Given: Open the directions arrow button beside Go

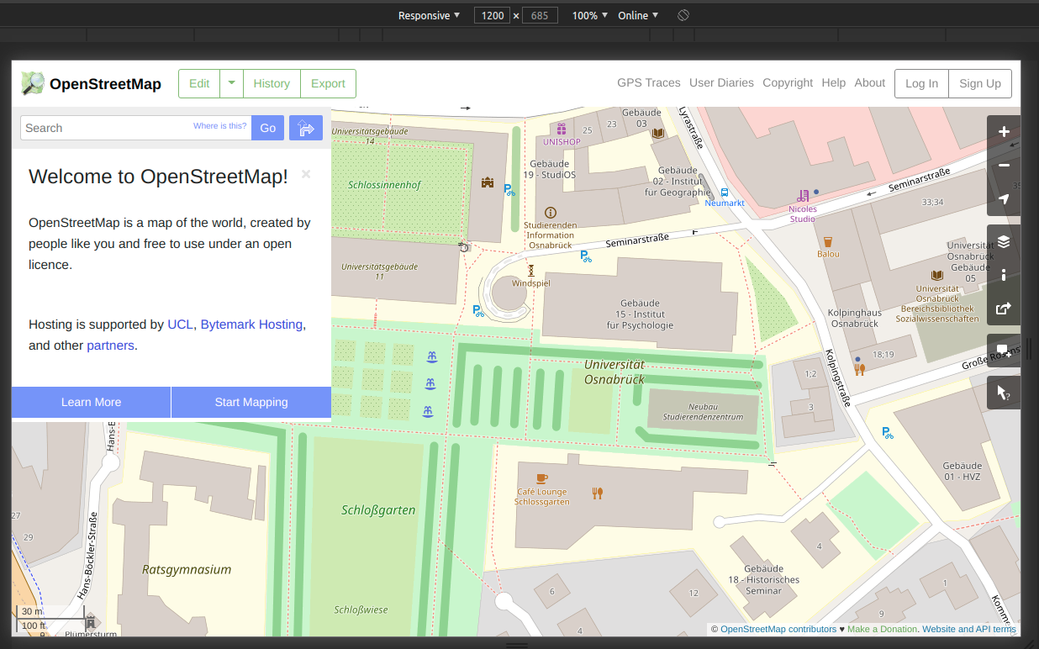Looking at the screenshot, I should pyautogui.click(x=306, y=128).
